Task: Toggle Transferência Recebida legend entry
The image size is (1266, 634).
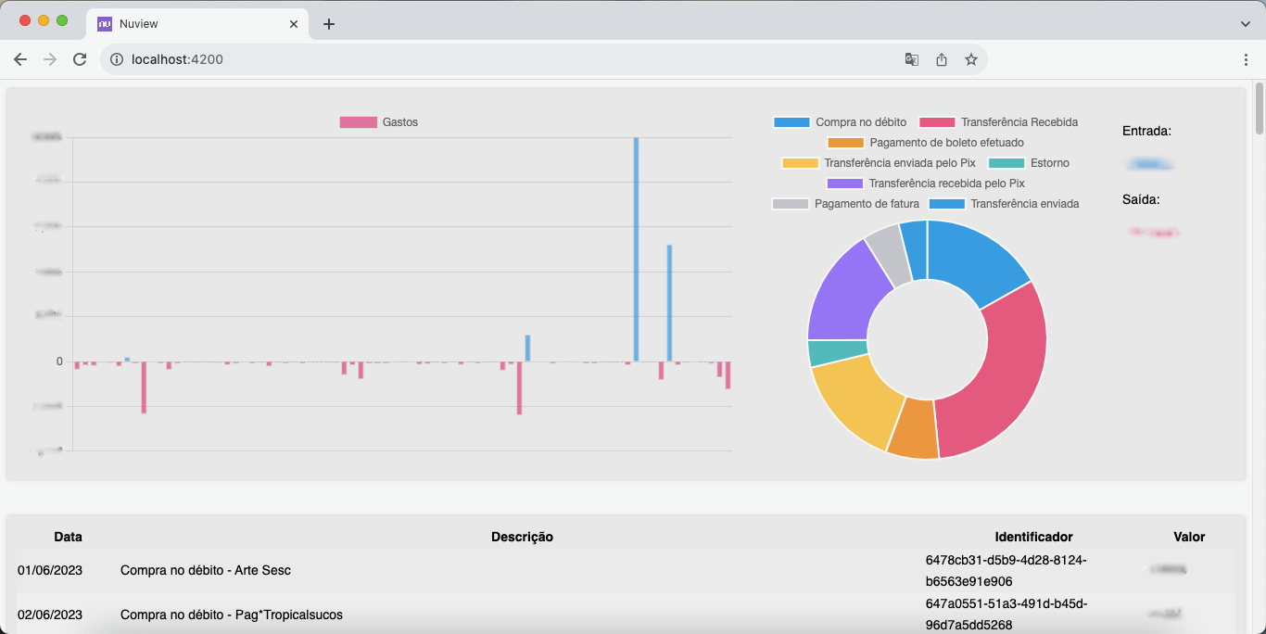Action: tap(998, 122)
